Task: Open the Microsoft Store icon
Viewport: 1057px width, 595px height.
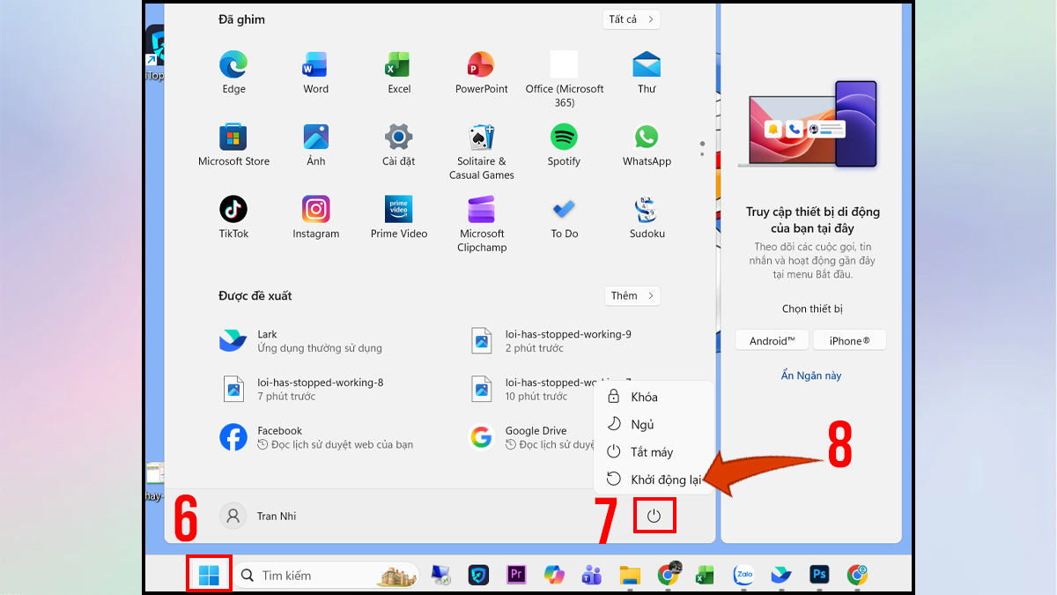Action: pos(233,138)
